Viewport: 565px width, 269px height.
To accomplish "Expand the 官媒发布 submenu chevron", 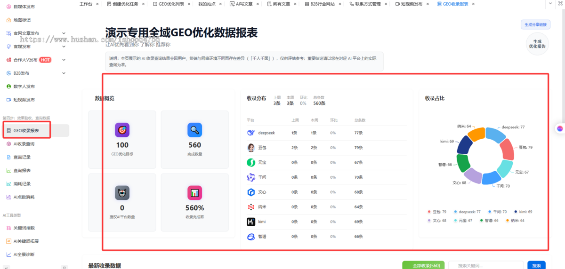I will [x=64, y=47].
